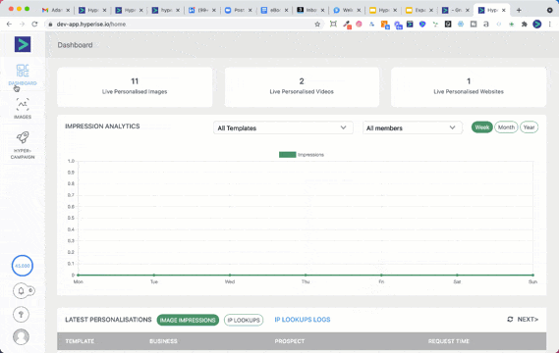Click the Template column header
This screenshot has width=559, height=353.
coord(80,341)
